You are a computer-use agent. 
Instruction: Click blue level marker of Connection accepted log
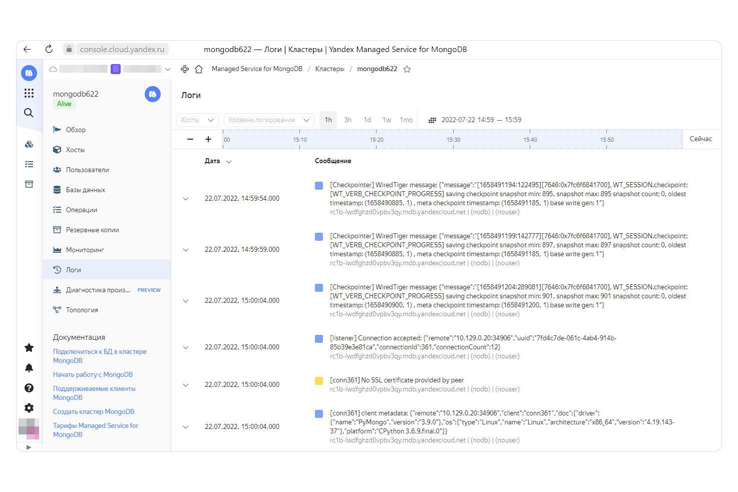coord(319,339)
